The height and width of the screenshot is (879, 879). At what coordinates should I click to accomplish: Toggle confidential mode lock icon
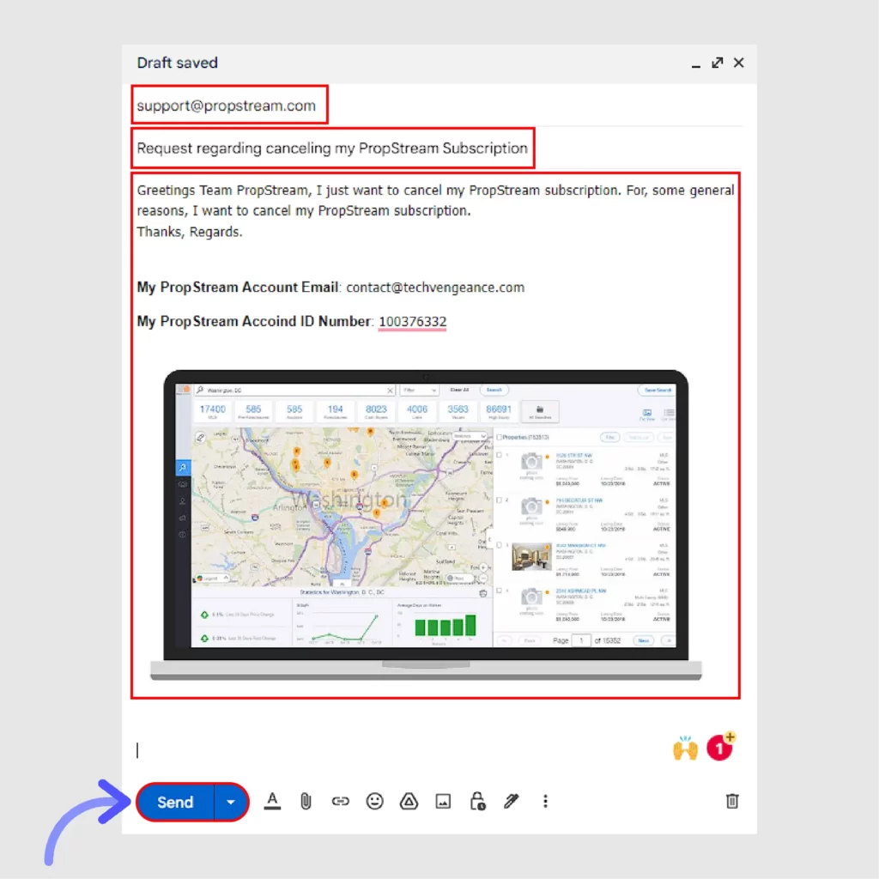477,801
